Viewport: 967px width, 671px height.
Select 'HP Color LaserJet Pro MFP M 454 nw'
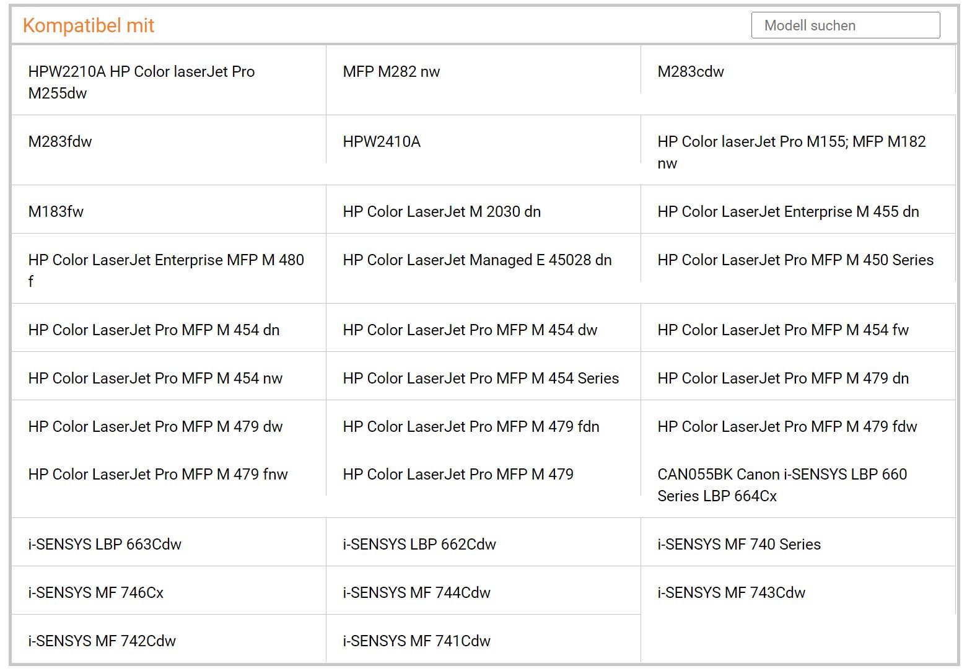pyautogui.click(x=155, y=379)
